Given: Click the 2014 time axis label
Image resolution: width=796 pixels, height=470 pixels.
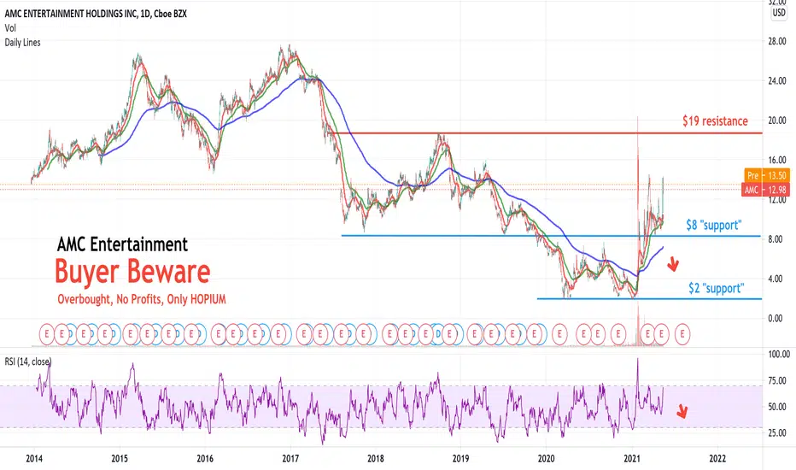Looking at the screenshot, I should coord(34,458).
